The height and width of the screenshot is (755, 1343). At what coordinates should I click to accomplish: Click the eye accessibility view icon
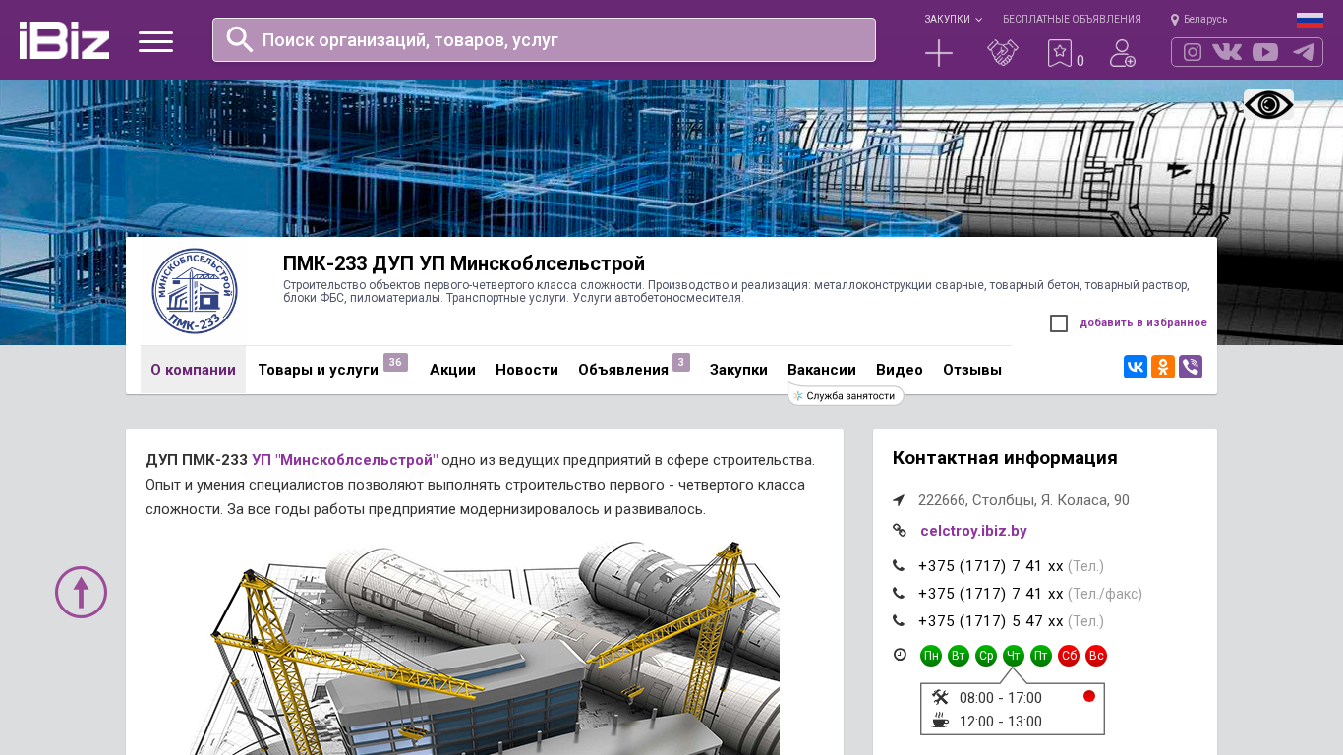point(1268,105)
